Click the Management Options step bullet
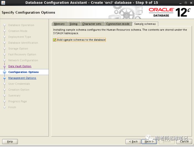Screen dimensions: 194x147 pyautogui.click(x=4, y=78)
